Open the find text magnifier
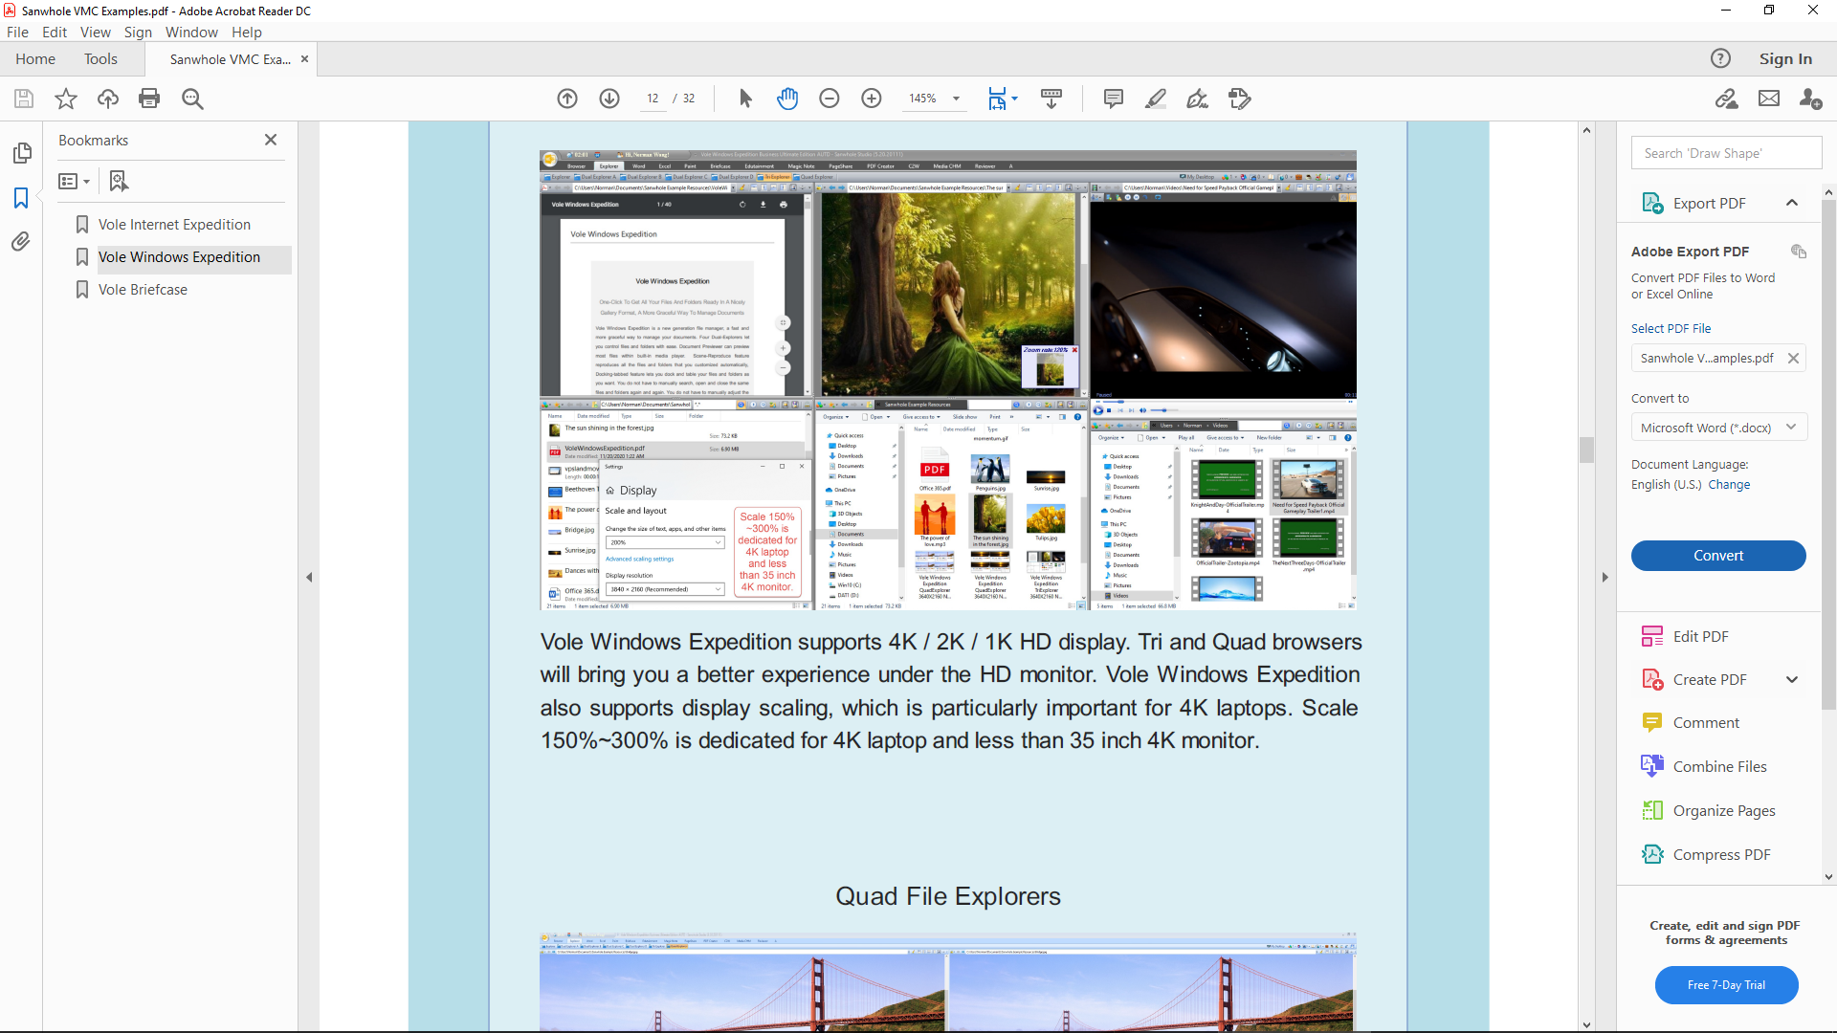1837x1033 pixels. click(x=192, y=99)
